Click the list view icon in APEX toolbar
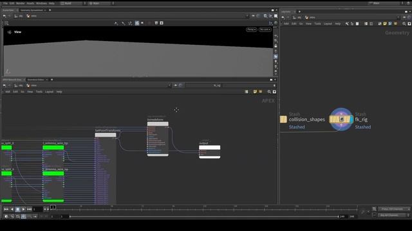This screenshot has width=412, height=231. coord(246,92)
